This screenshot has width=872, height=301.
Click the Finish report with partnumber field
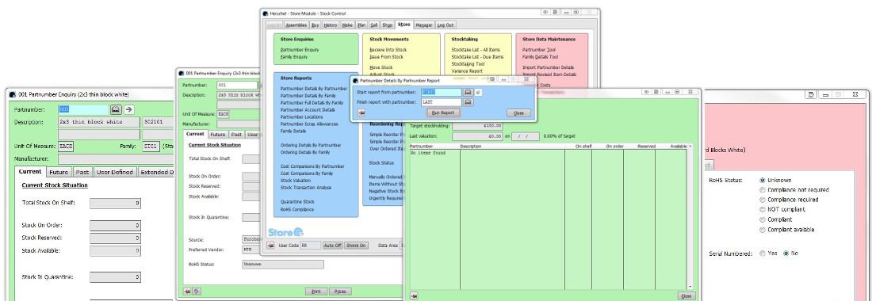click(x=442, y=102)
